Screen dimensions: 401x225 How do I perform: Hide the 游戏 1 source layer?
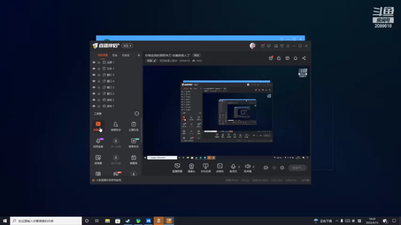(x=94, y=106)
